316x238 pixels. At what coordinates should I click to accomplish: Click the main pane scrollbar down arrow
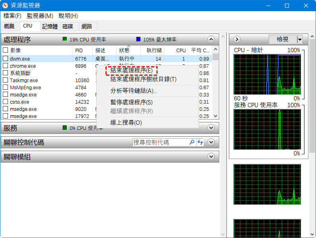click(223, 234)
